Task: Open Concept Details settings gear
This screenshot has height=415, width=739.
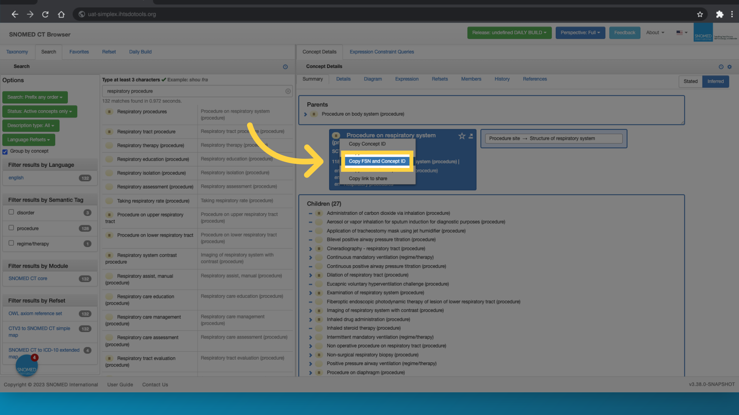Action: [x=729, y=66]
